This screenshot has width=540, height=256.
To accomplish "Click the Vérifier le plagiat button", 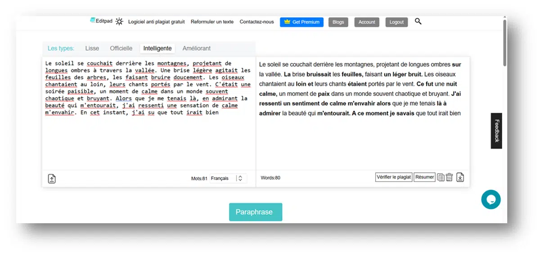I will [x=394, y=177].
